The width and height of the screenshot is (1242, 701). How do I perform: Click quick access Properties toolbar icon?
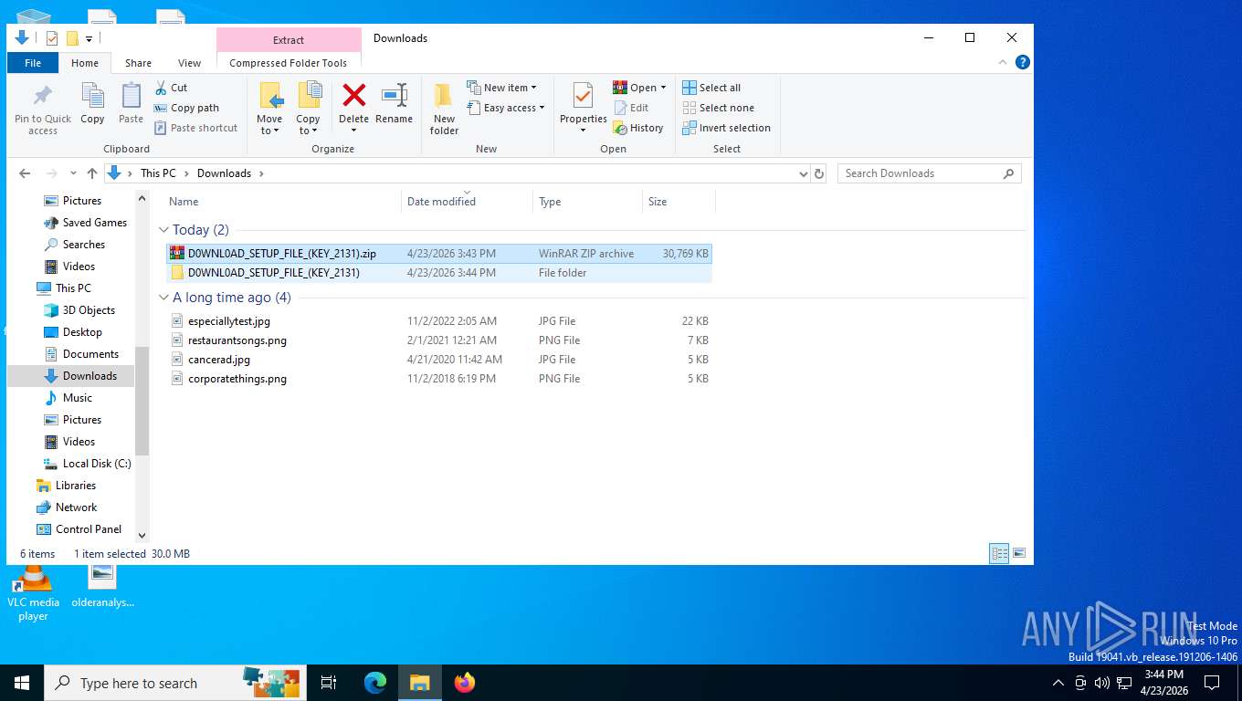point(51,38)
